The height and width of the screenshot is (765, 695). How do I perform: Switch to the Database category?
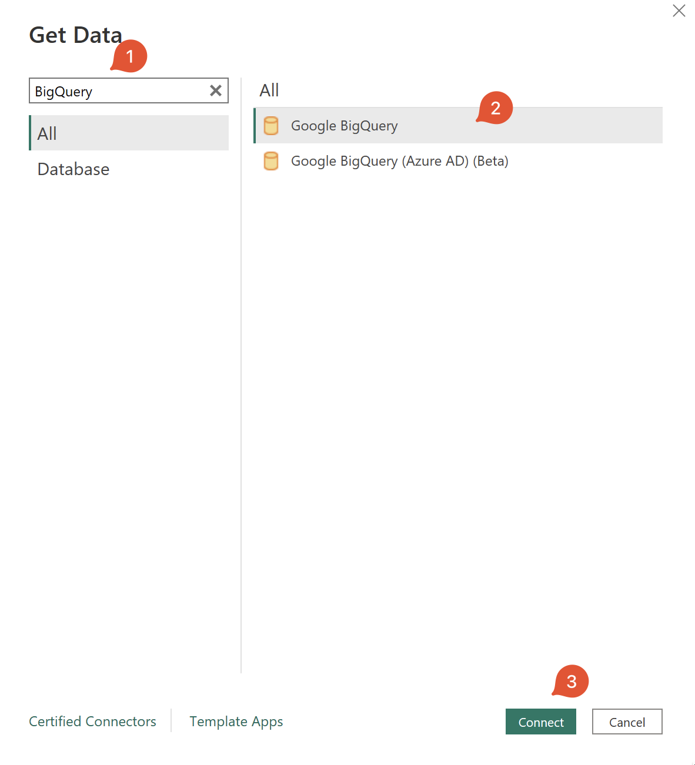click(73, 169)
